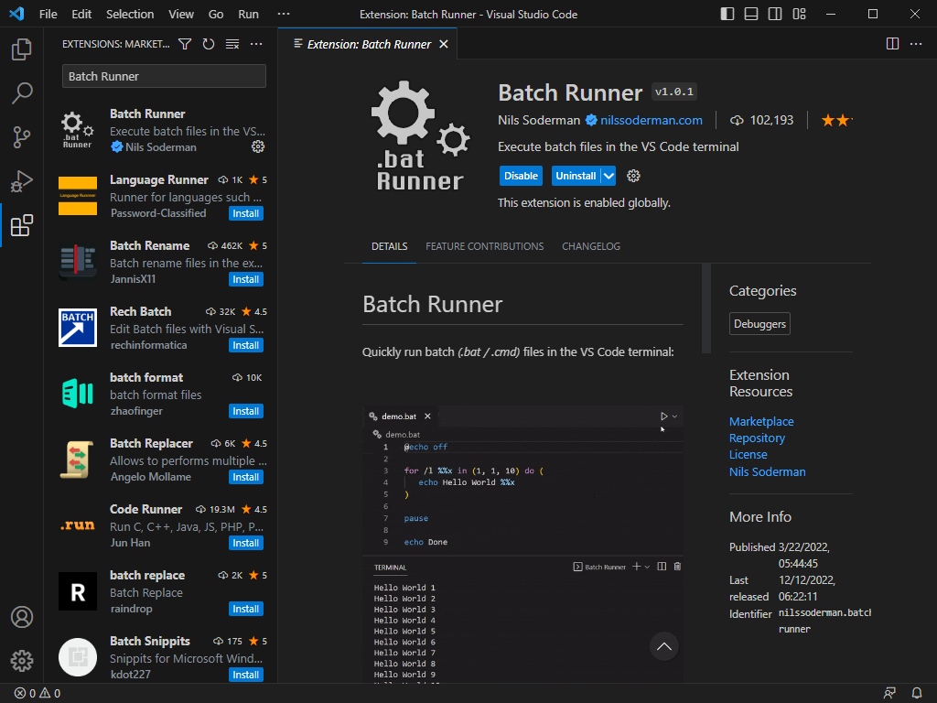The height and width of the screenshot is (703, 937).
Task: Open the View menu
Action: (180, 14)
